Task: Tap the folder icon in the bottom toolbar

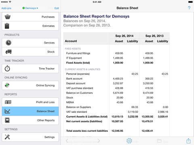Action: tap(159, 141)
